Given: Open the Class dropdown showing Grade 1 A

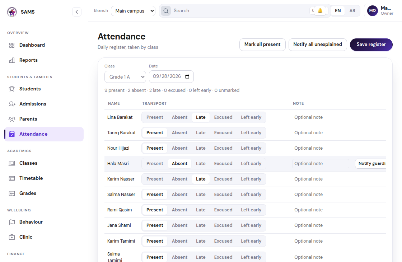Looking at the screenshot, I should click(x=125, y=77).
